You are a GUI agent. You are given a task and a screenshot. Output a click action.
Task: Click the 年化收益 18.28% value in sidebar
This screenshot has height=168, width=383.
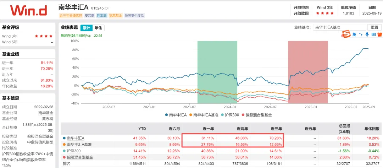47,86
